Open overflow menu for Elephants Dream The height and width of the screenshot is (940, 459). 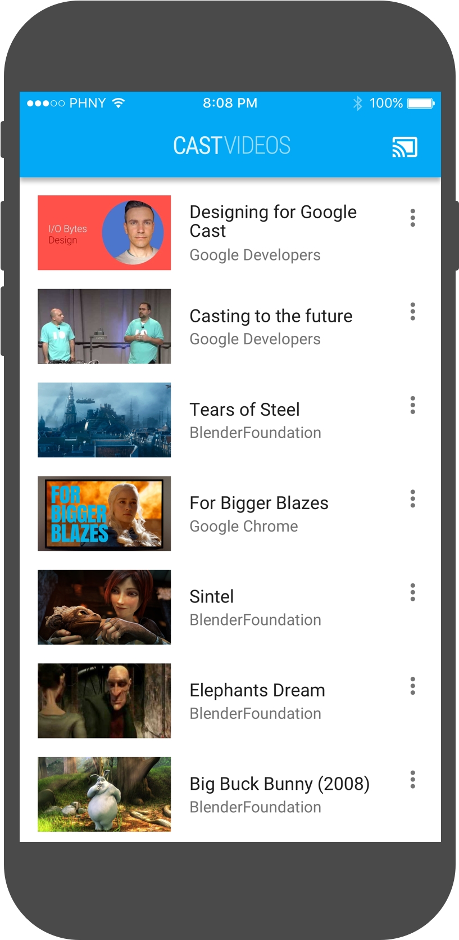pos(412,686)
